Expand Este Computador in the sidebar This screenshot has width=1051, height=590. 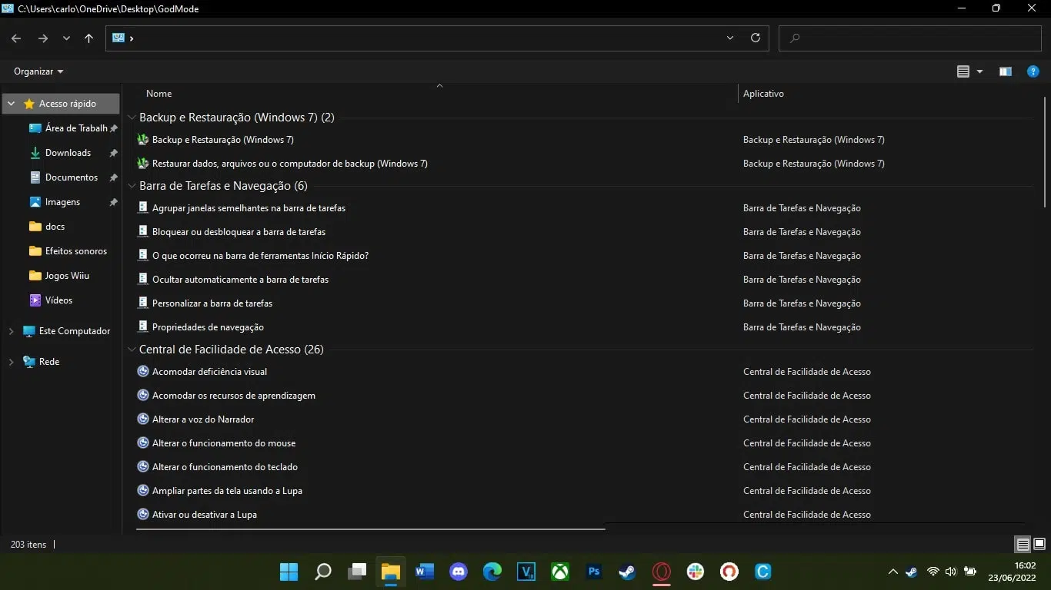[10, 330]
